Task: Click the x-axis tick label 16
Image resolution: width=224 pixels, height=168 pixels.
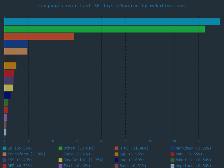Action: click(101, 141)
